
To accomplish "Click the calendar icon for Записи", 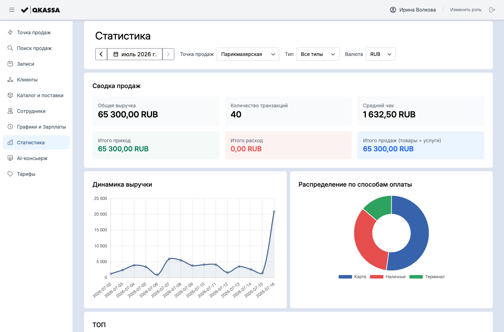I will click(10, 64).
